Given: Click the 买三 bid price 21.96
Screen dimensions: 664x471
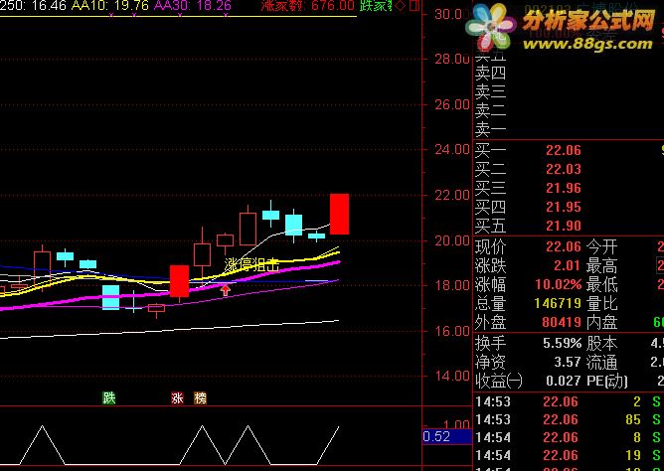Looking at the screenshot, I should [564, 188].
